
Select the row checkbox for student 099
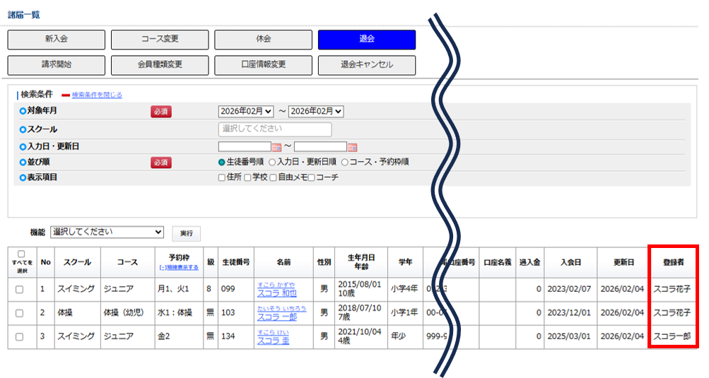pyautogui.click(x=20, y=289)
